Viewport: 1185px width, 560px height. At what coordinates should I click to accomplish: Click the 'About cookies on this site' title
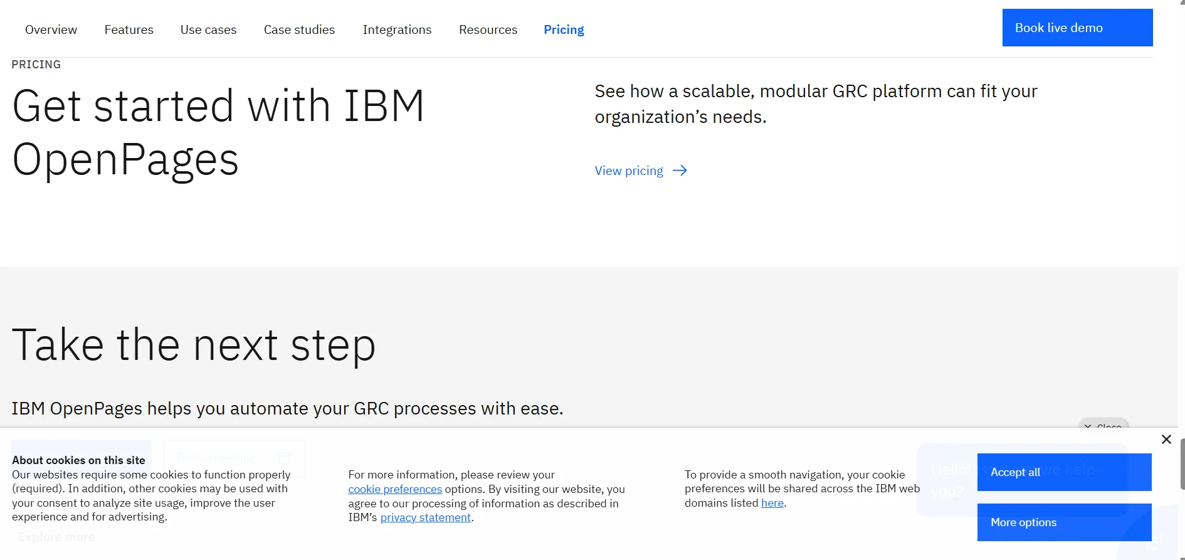[78, 460]
